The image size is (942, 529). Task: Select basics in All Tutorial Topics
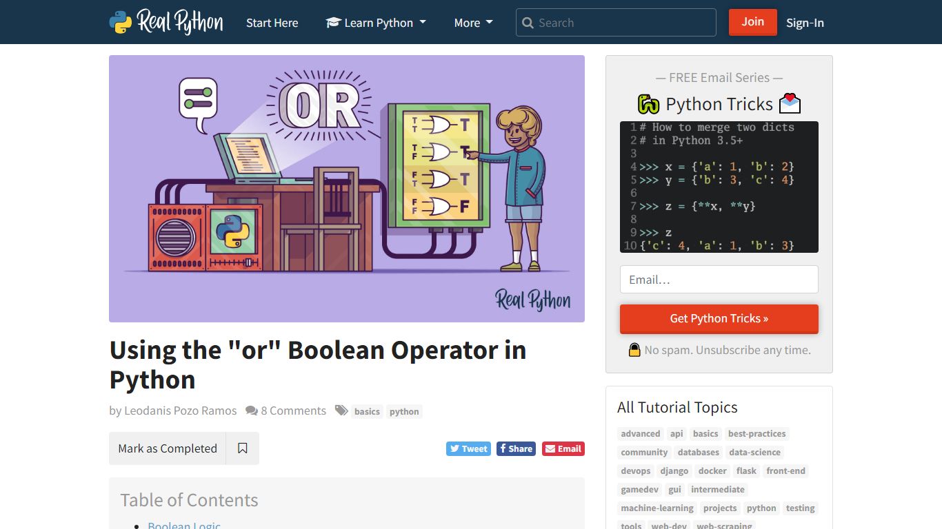[x=705, y=433]
